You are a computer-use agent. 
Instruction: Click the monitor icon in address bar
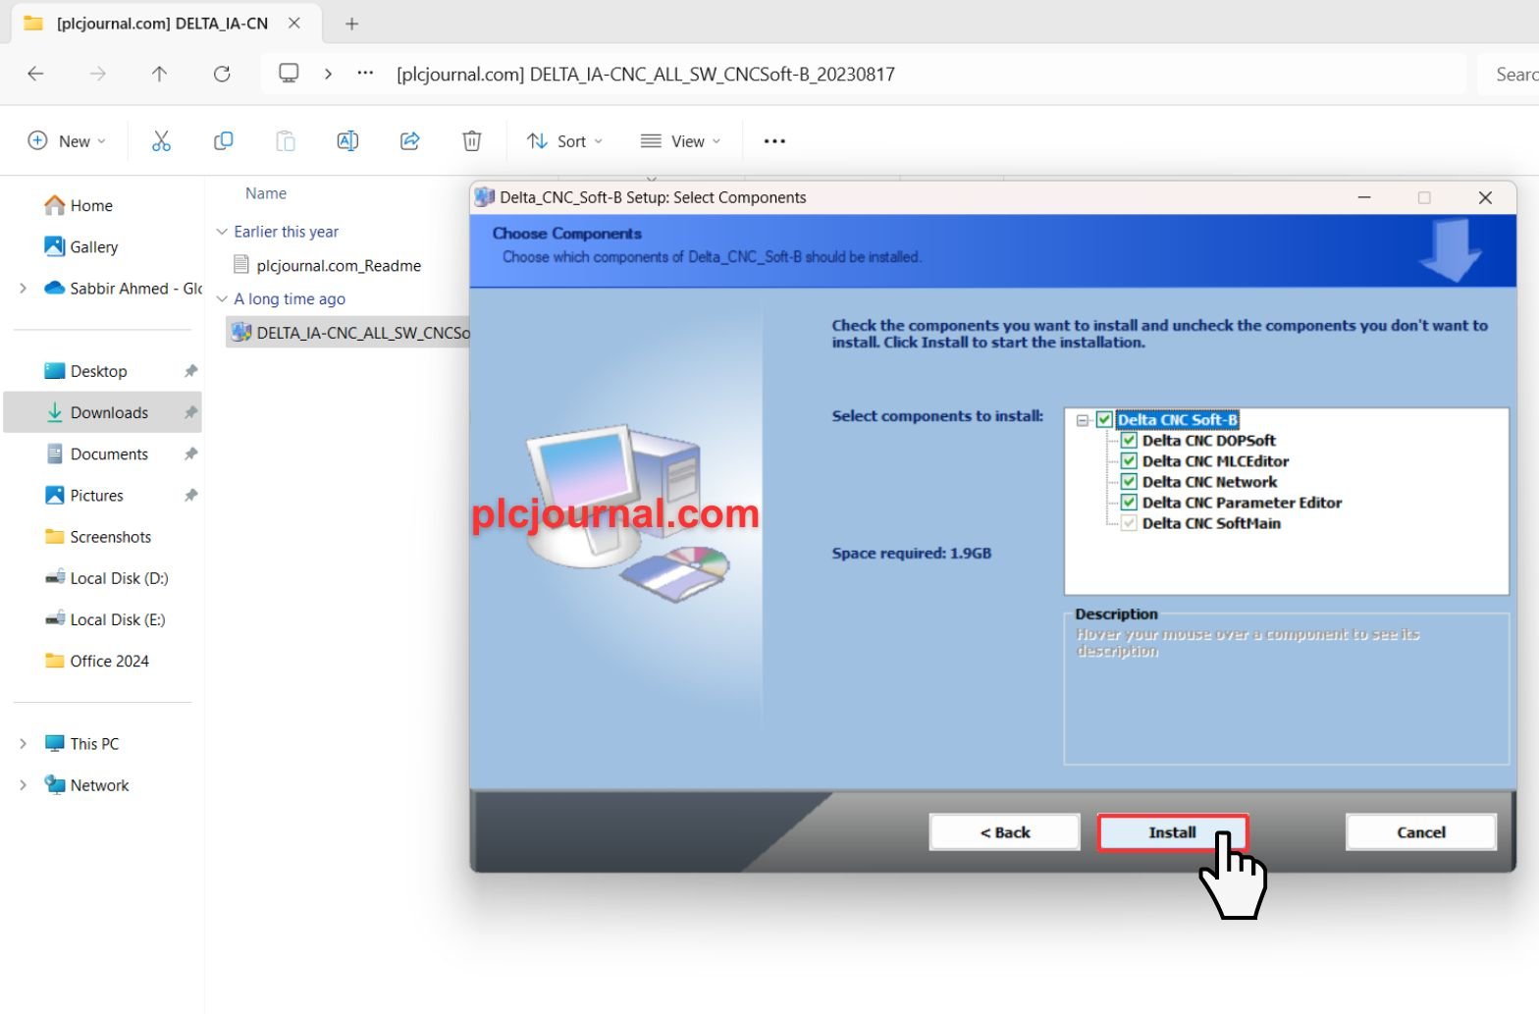point(289,74)
